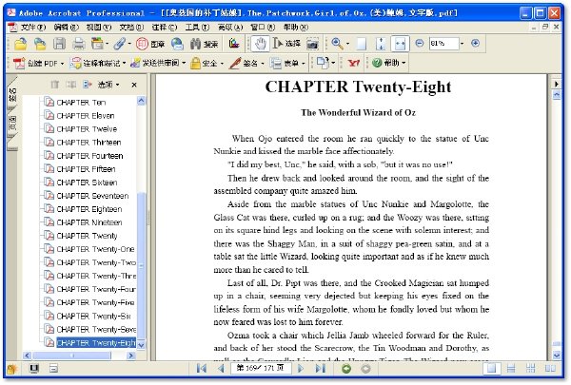Click the Actual Size page icon
Screen dimensions: 571x385
pyautogui.click(x=362, y=44)
